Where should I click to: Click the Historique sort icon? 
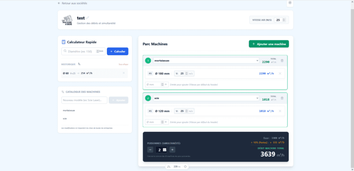[79, 64]
